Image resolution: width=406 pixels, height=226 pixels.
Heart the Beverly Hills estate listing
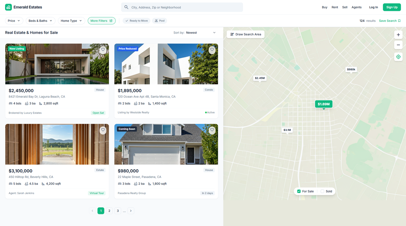(103, 130)
